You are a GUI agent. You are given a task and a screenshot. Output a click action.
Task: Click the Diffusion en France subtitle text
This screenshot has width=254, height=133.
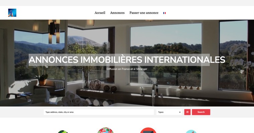coord(127,69)
